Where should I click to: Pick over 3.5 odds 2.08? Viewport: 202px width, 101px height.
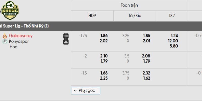[146, 56]
